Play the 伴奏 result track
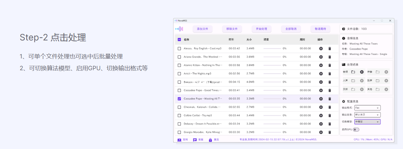This screenshot has height=149, width=403. click(x=386, y=72)
